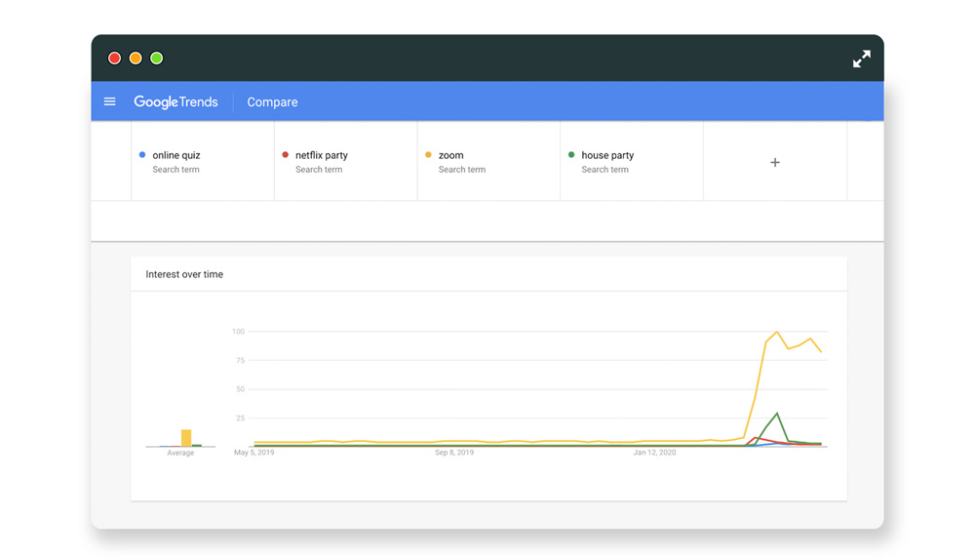
Task: Select the Compare header label
Action: click(272, 102)
